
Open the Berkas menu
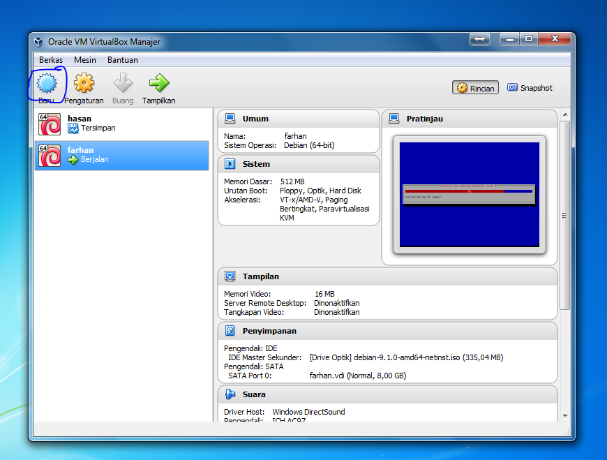(50, 60)
